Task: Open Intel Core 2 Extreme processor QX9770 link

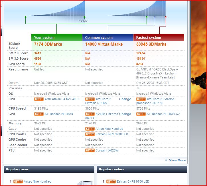Action: coord(155,101)
